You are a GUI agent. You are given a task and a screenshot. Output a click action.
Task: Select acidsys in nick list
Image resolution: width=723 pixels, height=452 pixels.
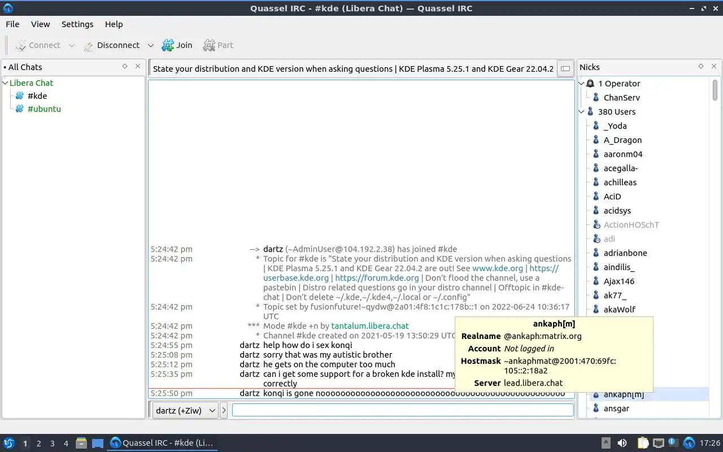pyautogui.click(x=617, y=211)
